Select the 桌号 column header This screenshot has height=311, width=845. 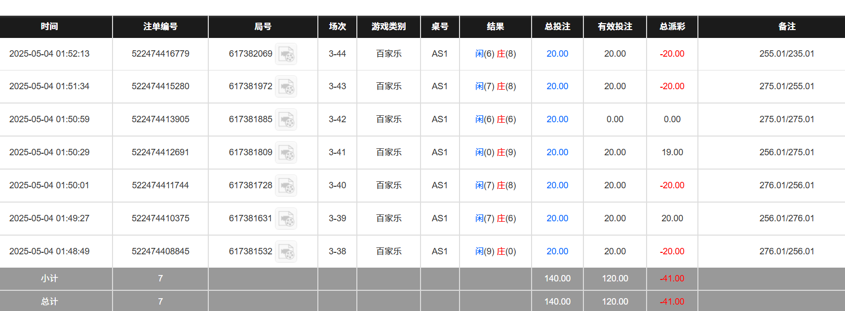click(439, 27)
